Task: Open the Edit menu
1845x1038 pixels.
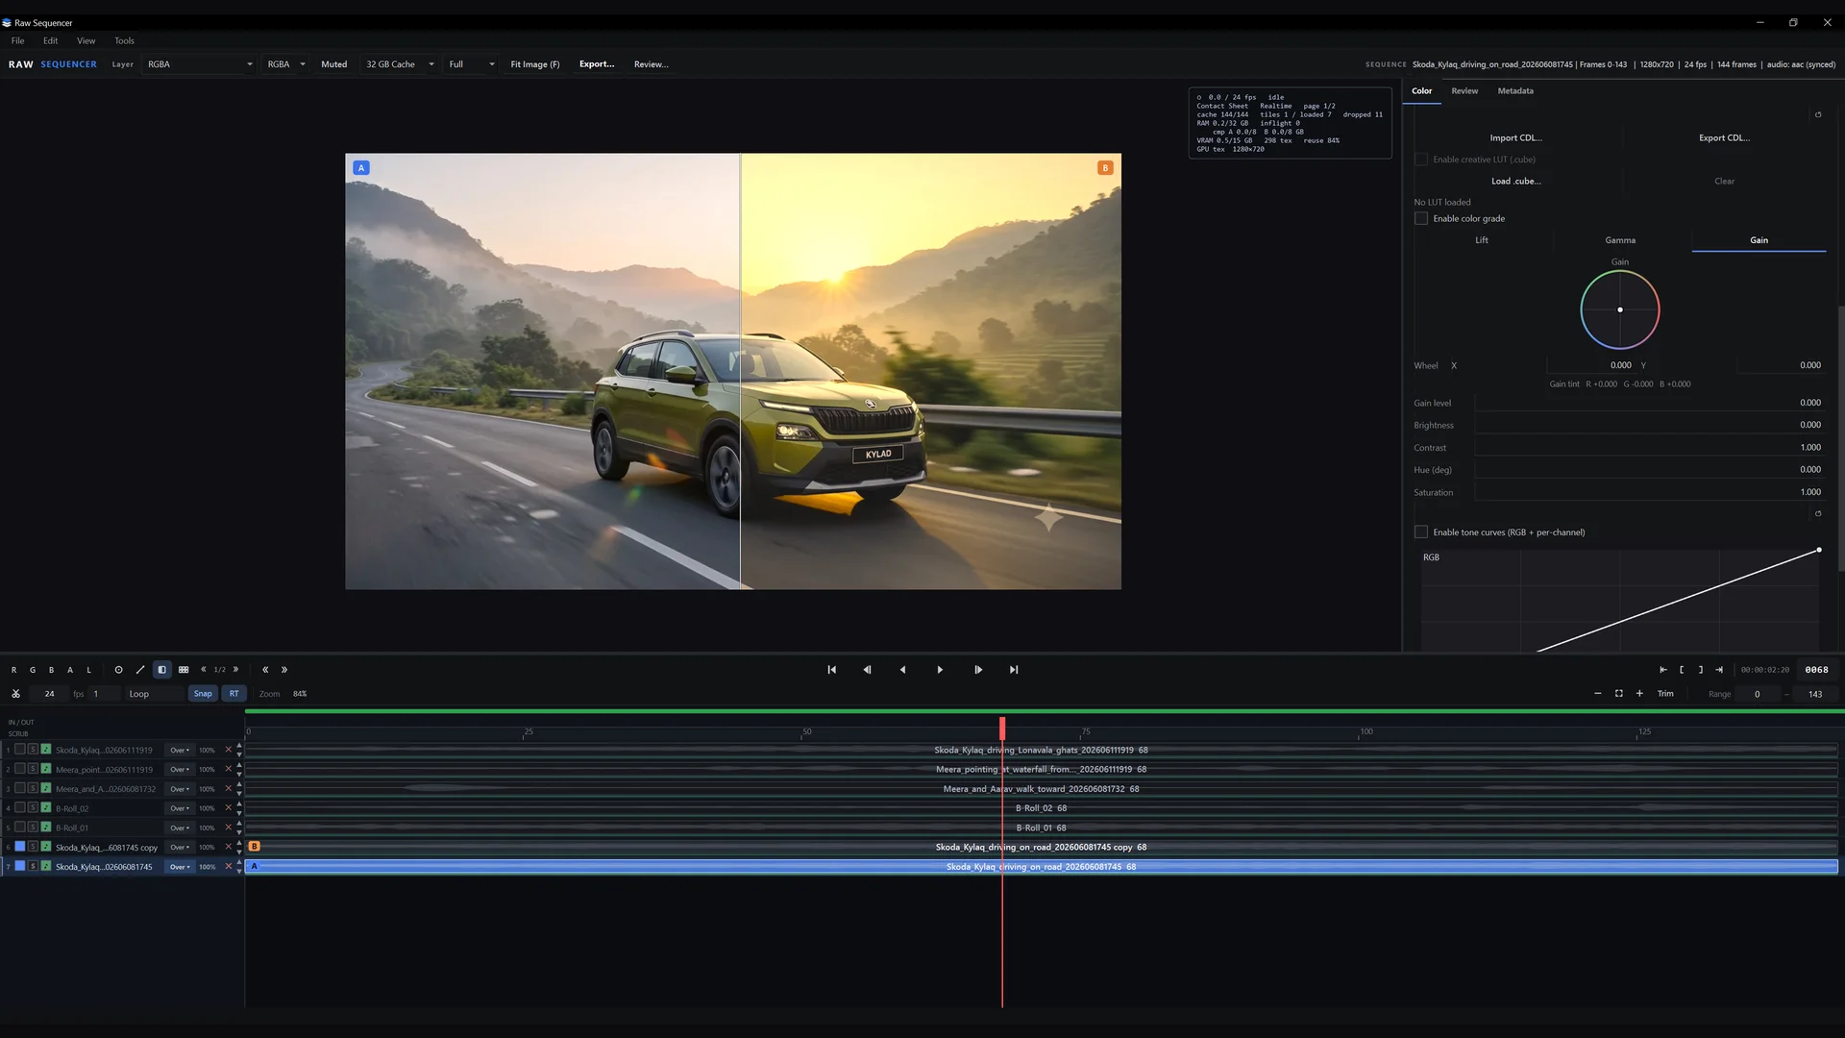Action: pyautogui.click(x=51, y=41)
